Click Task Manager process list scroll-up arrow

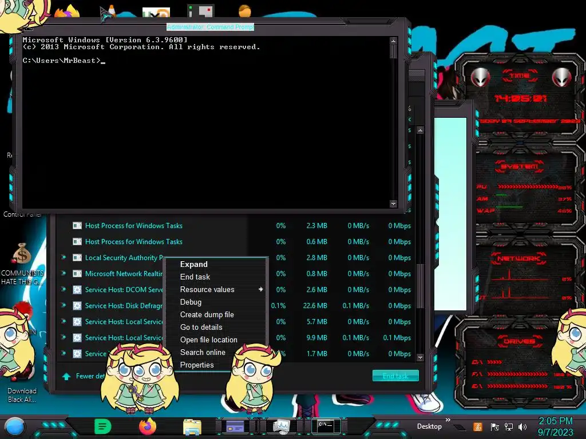pos(420,130)
